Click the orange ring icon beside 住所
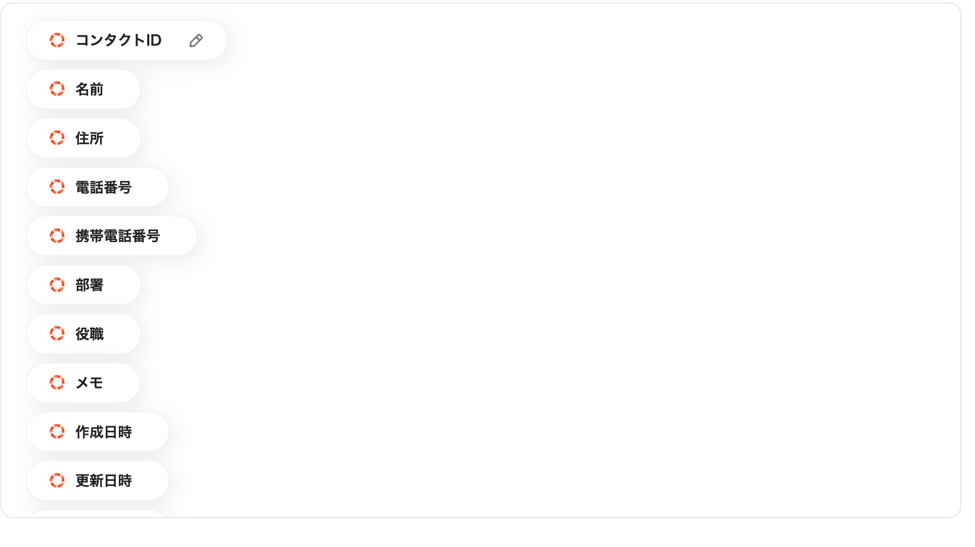Screen dimensions: 975x547 coord(57,138)
